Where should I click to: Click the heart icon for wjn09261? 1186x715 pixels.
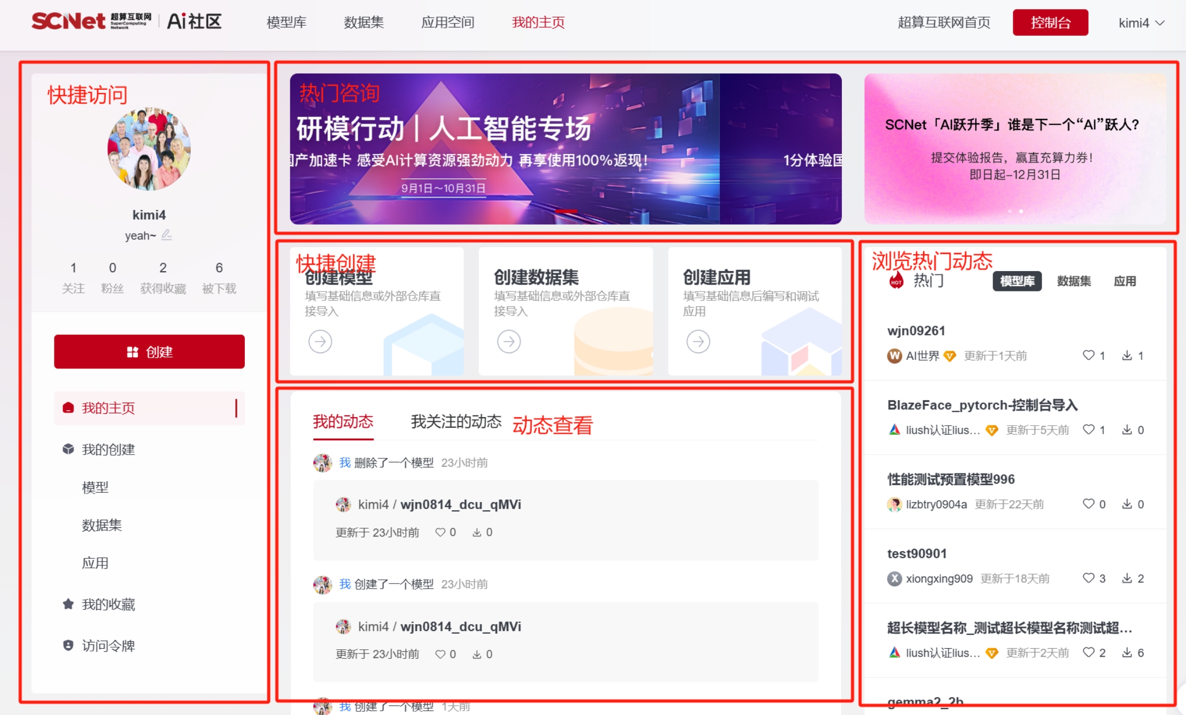click(1088, 355)
